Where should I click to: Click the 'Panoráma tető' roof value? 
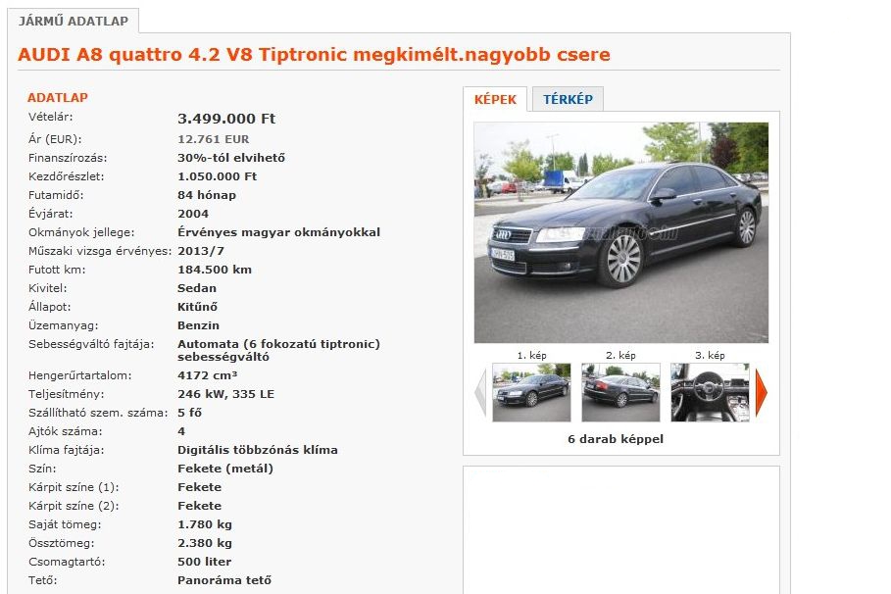(x=224, y=580)
